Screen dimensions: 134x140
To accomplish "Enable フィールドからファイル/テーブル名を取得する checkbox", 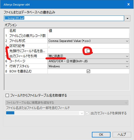I will coord(7,96).
